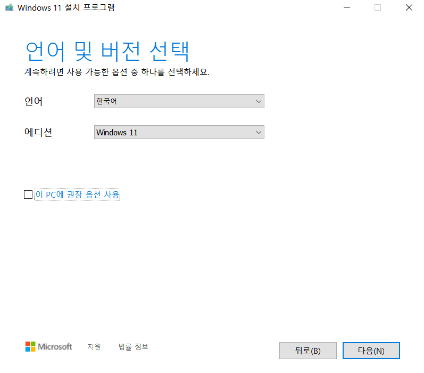The height and width of the screenshot is (373, 424).
Task: Enable the '이 PC에 권장 옵션 사용' checkbox
Action: pyautogui.click(x=28, y=194)
